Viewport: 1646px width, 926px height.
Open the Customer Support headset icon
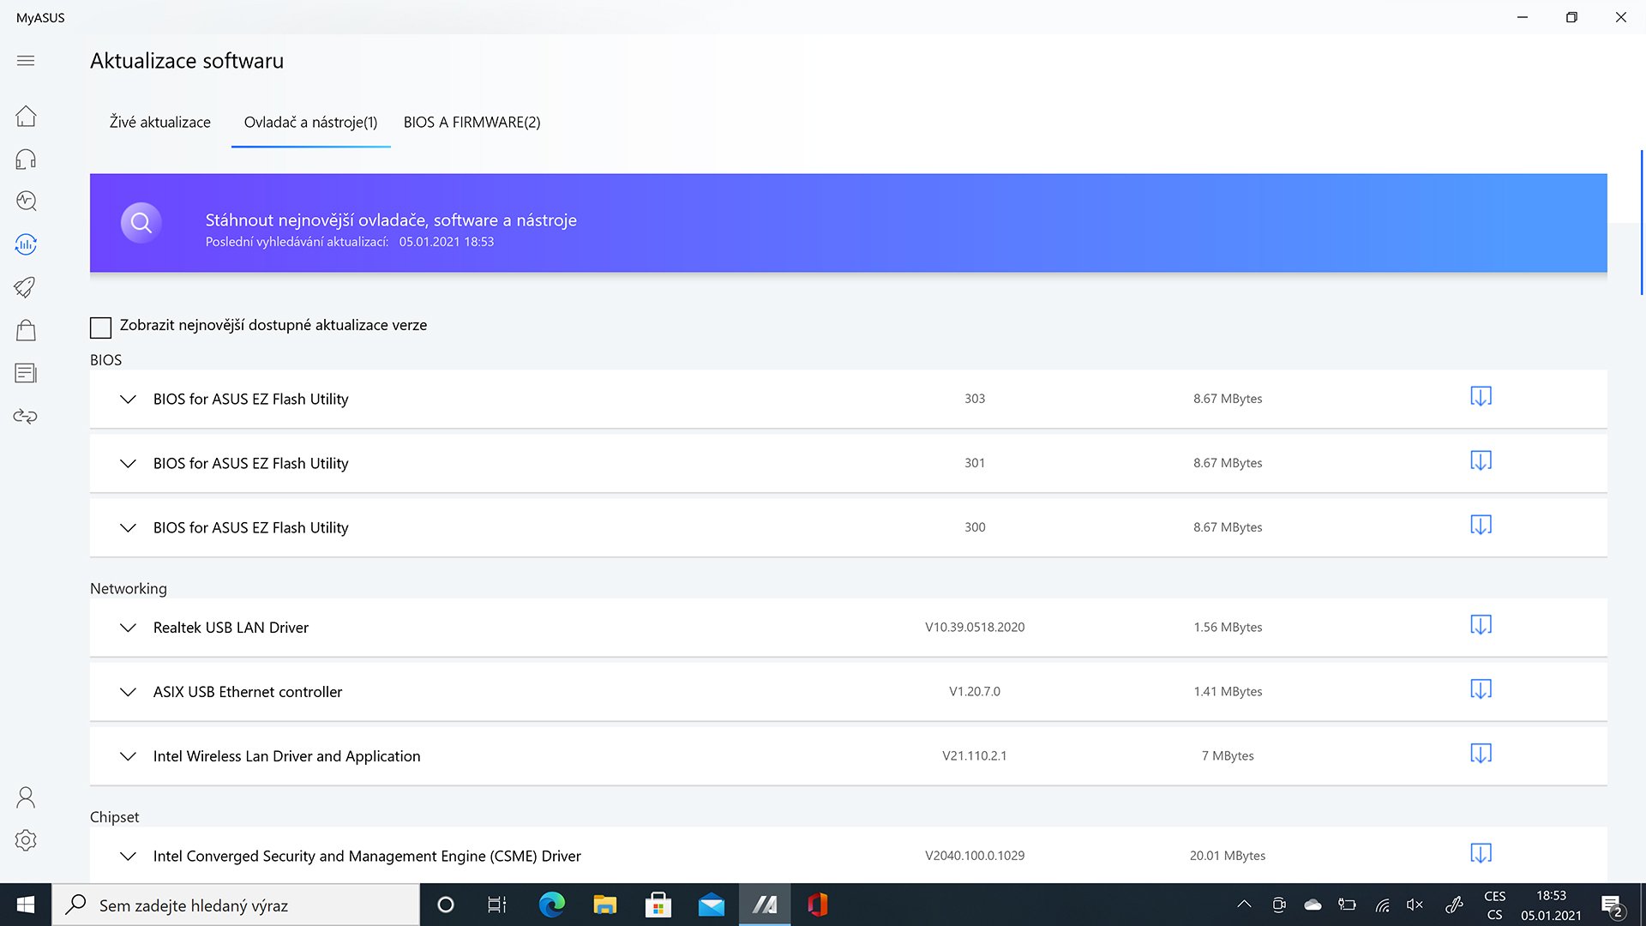tap(26, 159)
